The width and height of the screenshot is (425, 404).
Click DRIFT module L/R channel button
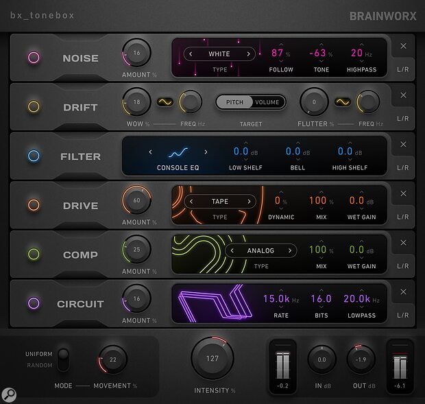pyautogui.click(x=403, y=119)
